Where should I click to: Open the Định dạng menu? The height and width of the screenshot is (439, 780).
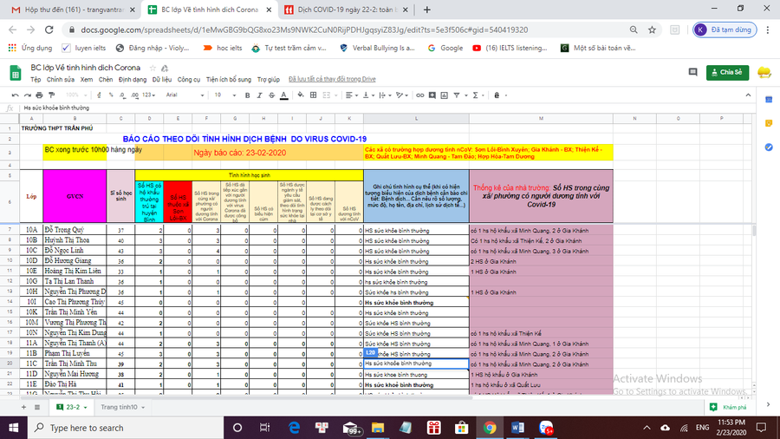133,79
